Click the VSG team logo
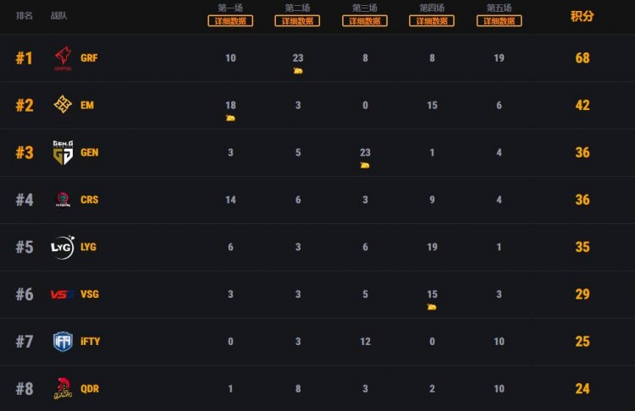This screenshot has height=411, width=635. 63,294
